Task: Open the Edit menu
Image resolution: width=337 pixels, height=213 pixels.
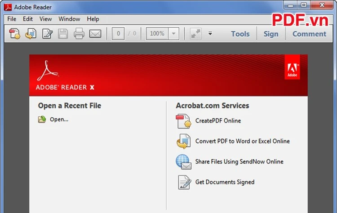Action: pyautogui.click(x=28, y=19)
